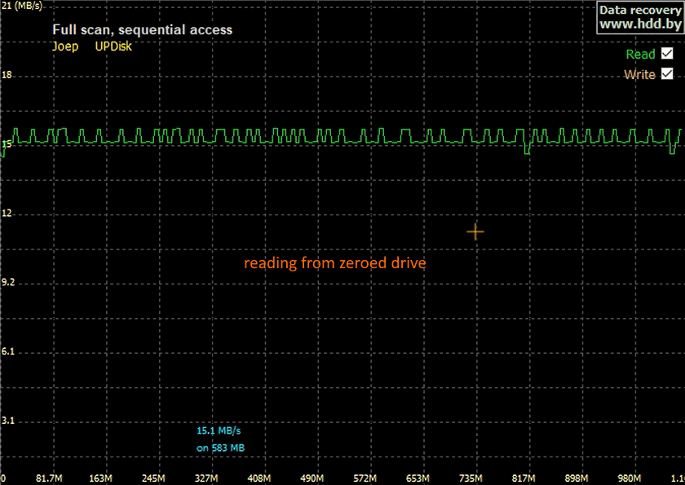The image size is (685, 485).
Task: Uncheck the Write graph checkbox
Action: tap(667, 74)
